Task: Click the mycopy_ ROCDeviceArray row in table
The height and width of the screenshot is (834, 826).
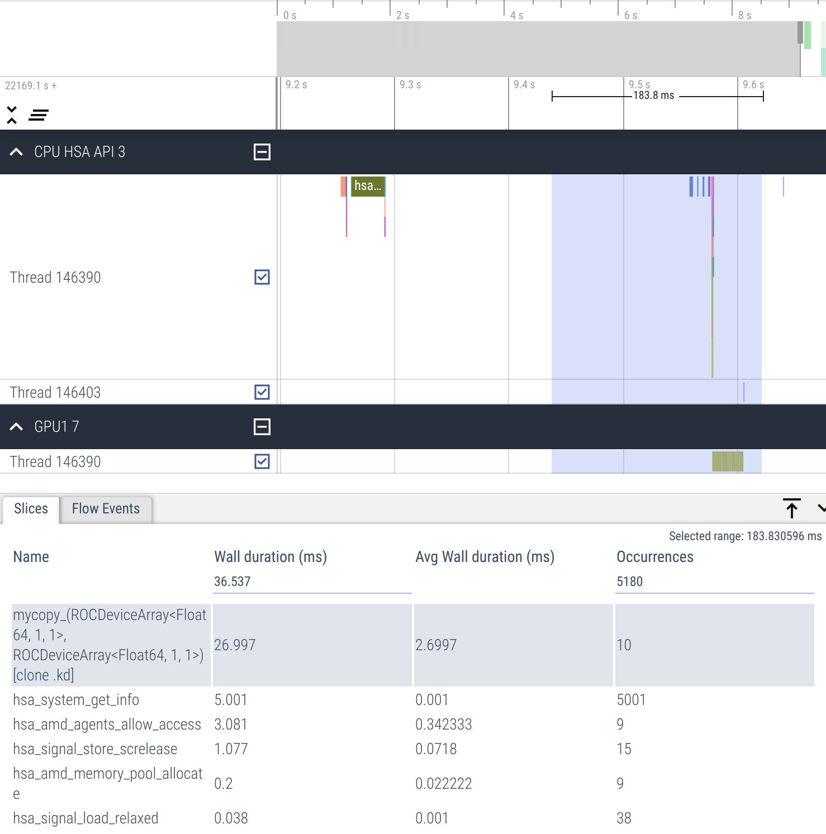Action: click(x=110, y=645)
